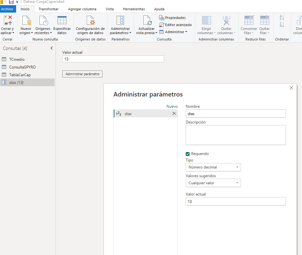The height and width of the screenshot is (255, 302).
Task: Click the Quitar columnas icon
Action: pos(226,21)
